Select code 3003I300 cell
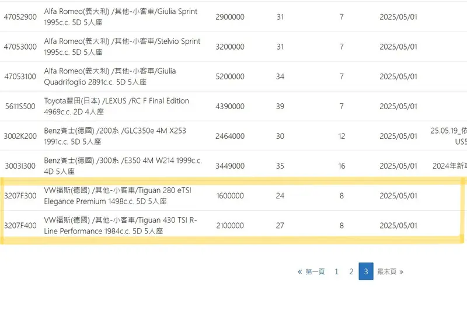 (20, 166)
